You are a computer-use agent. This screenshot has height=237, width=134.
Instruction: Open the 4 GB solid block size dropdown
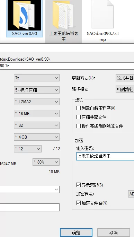point(37,137)
